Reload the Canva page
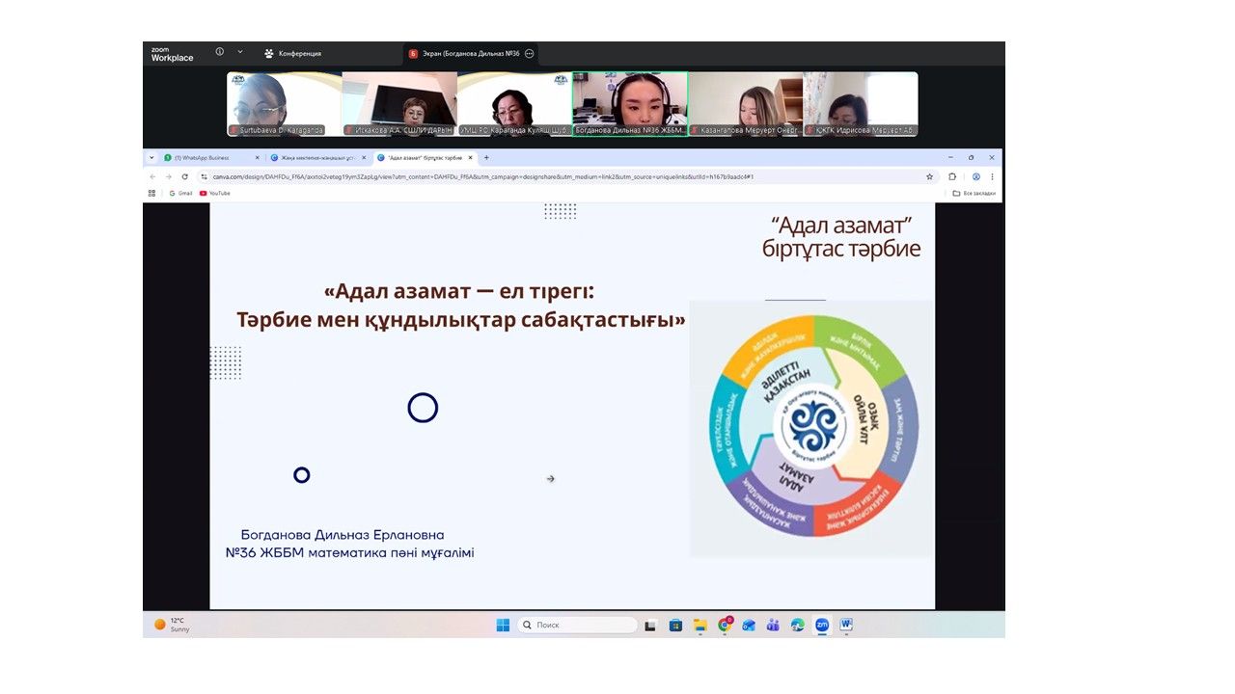 [185, 177]
